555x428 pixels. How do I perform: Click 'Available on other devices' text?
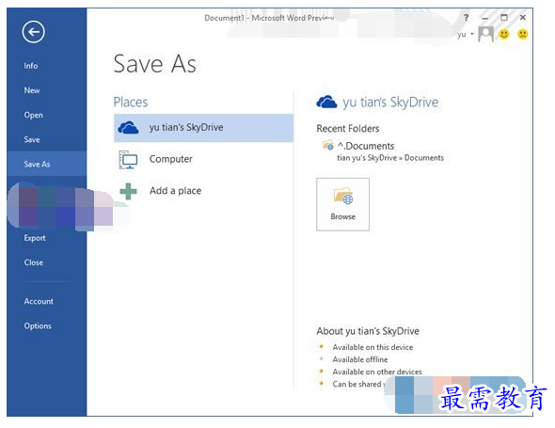click(377, 372)
